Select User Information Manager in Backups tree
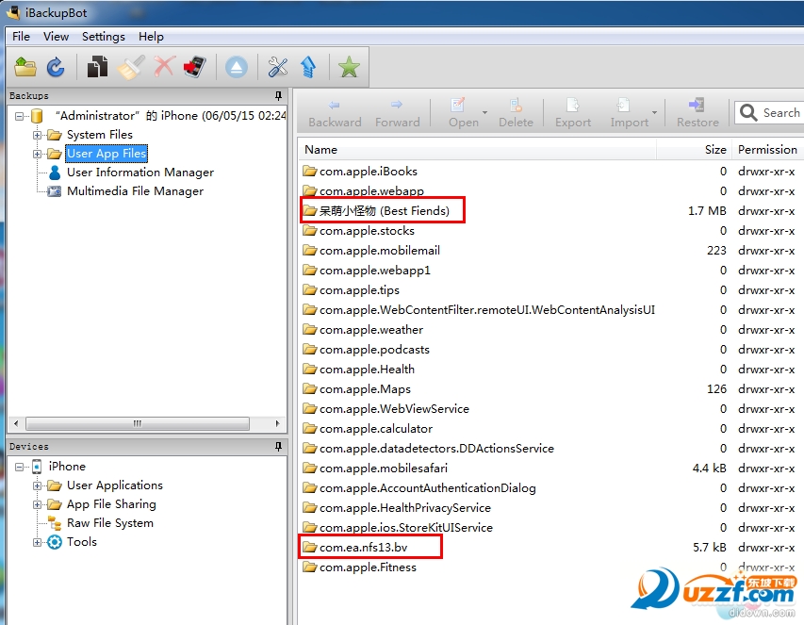The height and width of the screenshot is (625, 804). (x=140, y=173)
